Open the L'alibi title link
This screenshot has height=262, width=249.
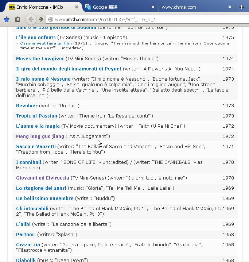click(x=23, y=224)
